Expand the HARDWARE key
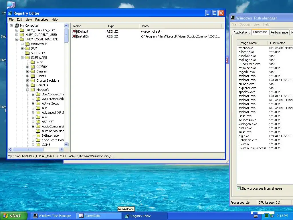Screen dimensions: 293x220 [x=22, y=44]
